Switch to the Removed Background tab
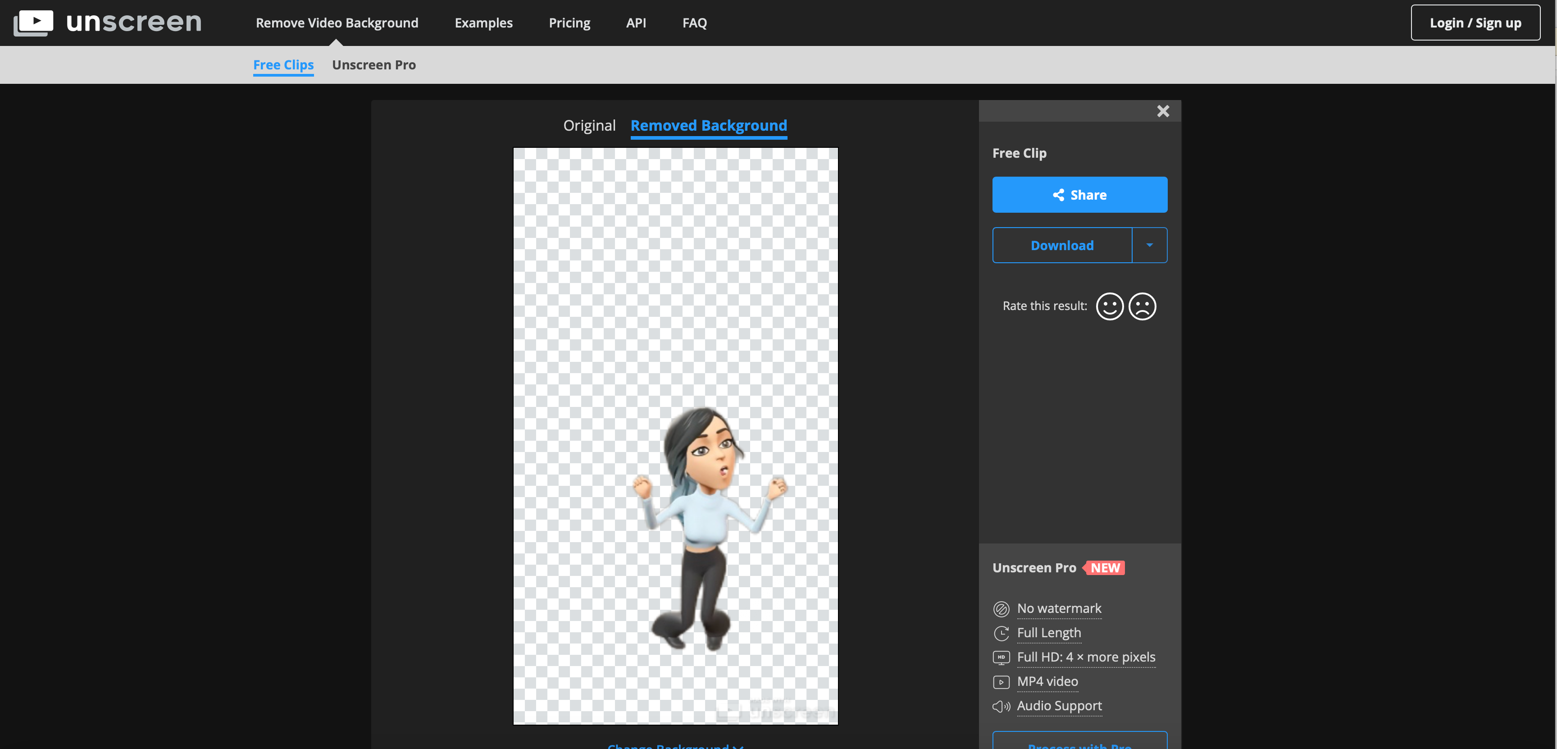The image size is (1557, 749). [708, 124]
